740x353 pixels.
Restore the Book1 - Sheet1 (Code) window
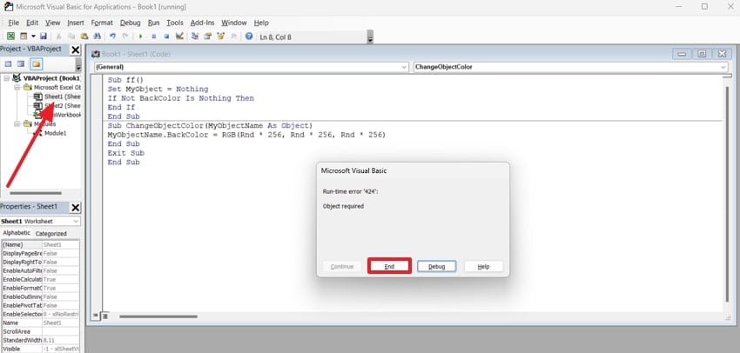click(x=702, y=54)
